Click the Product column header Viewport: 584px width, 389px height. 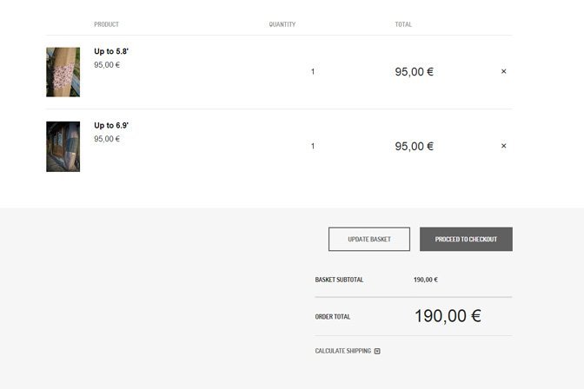[x=107, y=24]
